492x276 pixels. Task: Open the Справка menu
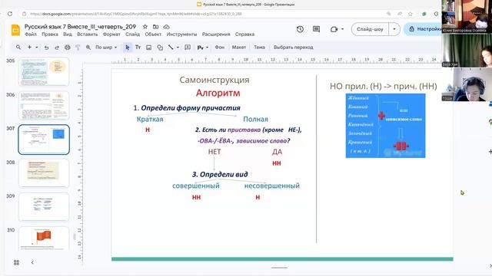pyautogui.click(x=244, y=34)
